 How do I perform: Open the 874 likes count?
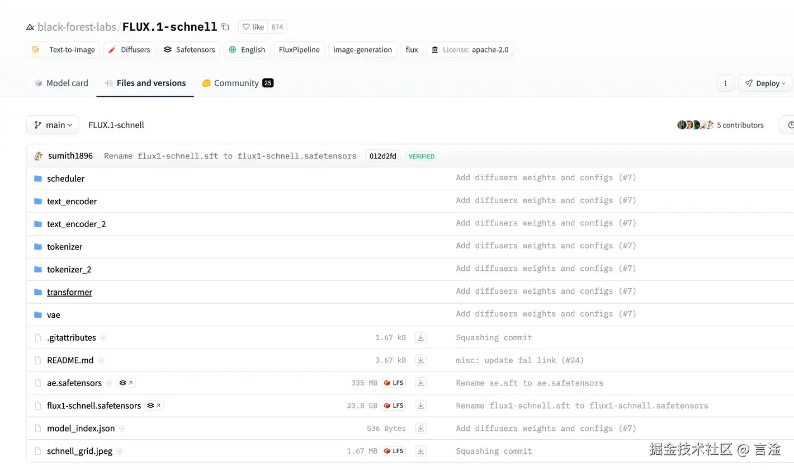tap(277, 27)
